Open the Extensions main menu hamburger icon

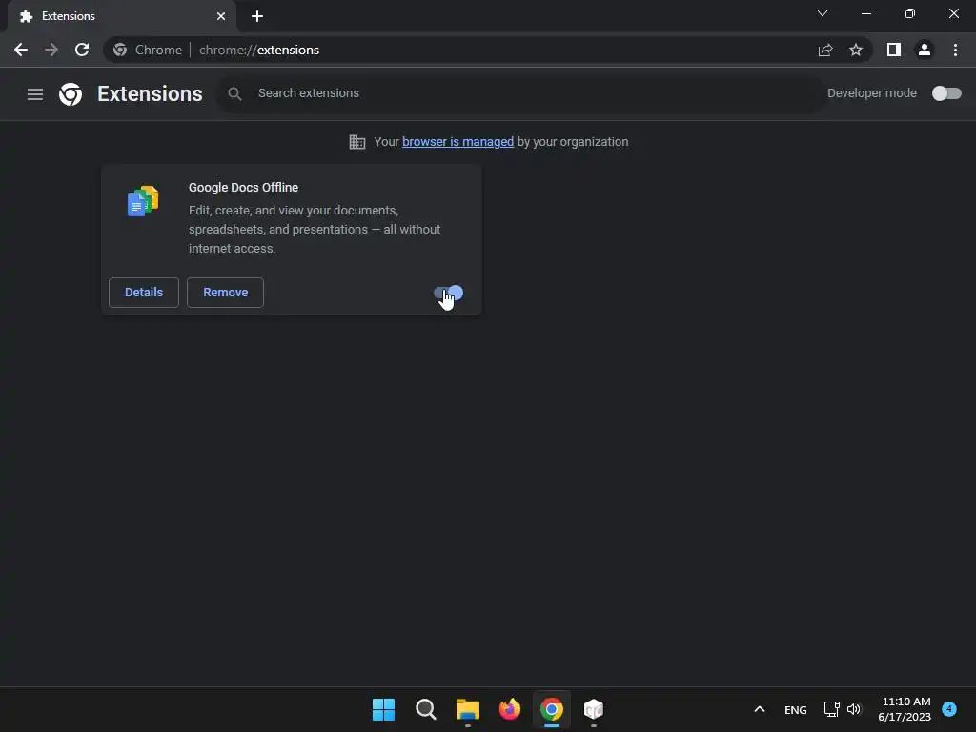pyautogui.click(x=35, y=94)
